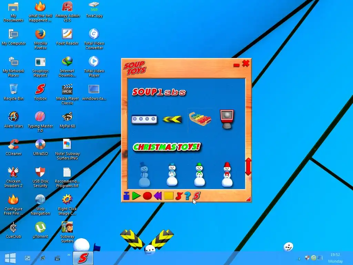Open Internet Download Manager icon
Screen dimensions: 353x265
67,67
